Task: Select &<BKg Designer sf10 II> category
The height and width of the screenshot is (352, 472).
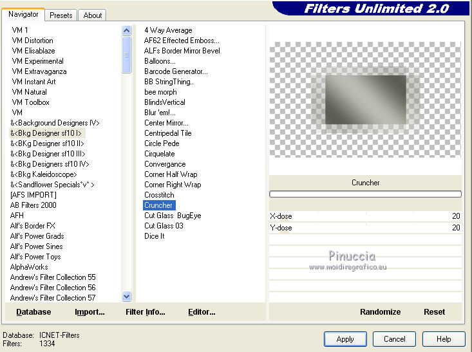Action: coord(47,144)
